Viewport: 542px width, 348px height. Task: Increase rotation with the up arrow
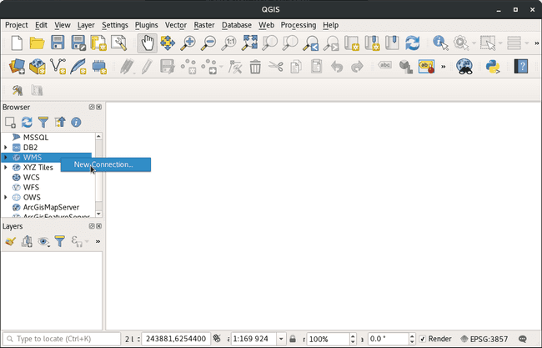[x=412, y=336]
